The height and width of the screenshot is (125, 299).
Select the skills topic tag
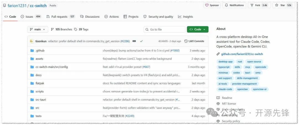237,67
